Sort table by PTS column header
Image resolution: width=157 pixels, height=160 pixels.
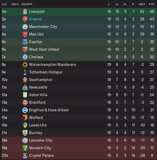pyautogui.click(x=151, y=4)
